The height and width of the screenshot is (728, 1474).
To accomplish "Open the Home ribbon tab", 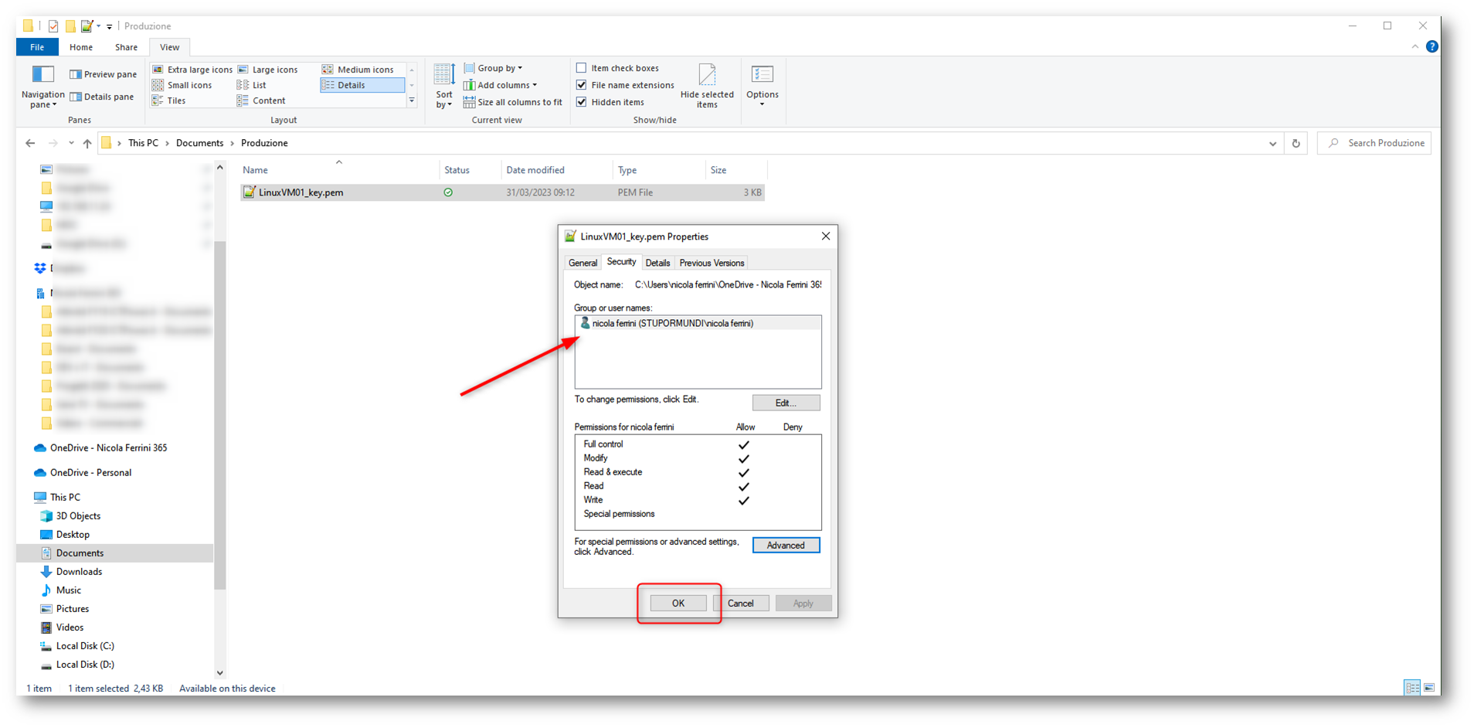I will [x=81, y=47].
